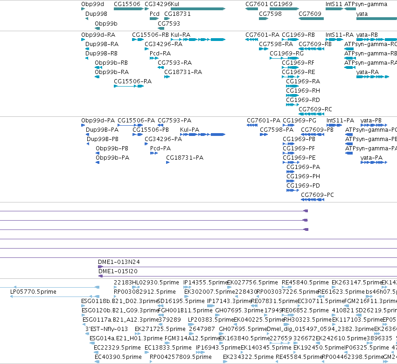Click transcript CG1969-RG
Image resolution: width=397 pixels, height=364 pixels.
(x=284, y=58)
